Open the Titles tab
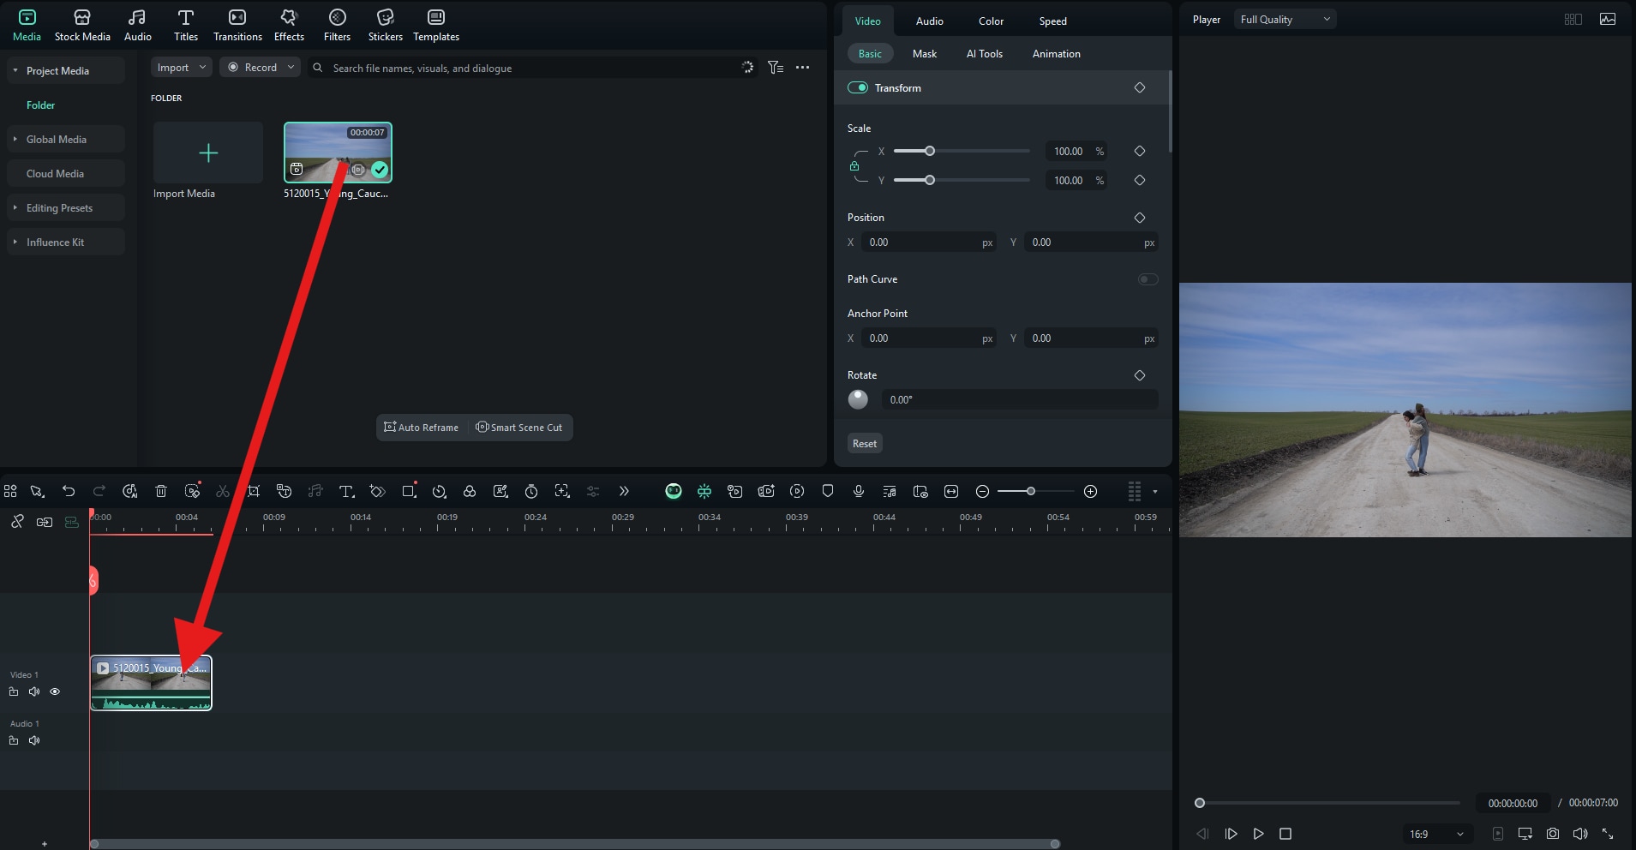This screenshot has width=1636, height=850. point(186,25)
